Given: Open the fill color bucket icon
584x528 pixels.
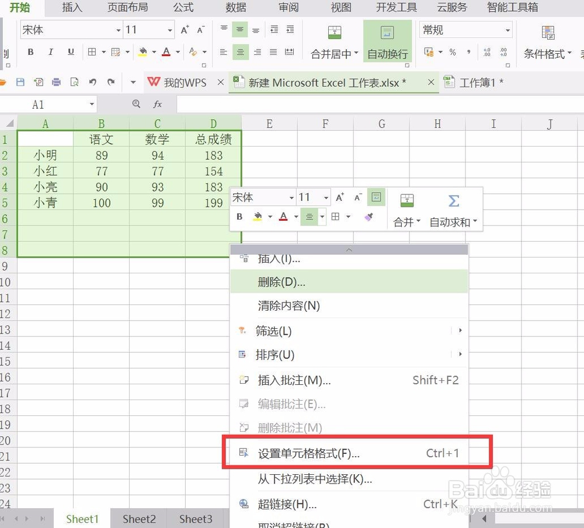Looking at the screenshot, I should click(143, 52).
